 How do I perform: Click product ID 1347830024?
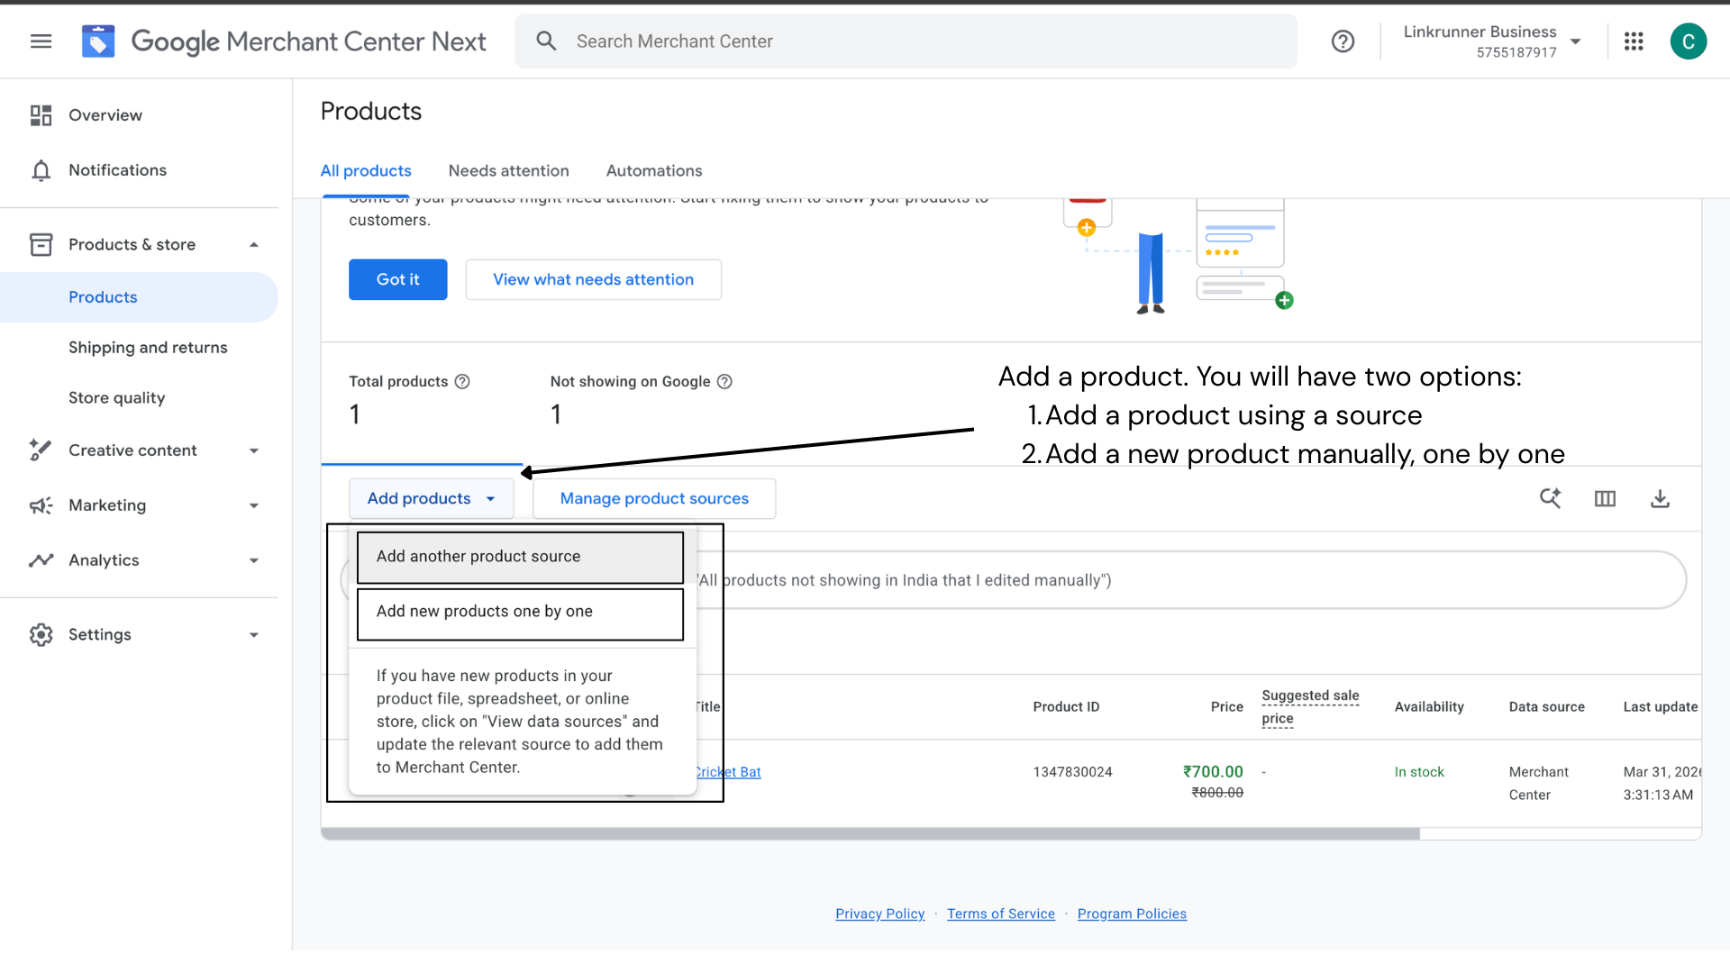[1072, 772]
